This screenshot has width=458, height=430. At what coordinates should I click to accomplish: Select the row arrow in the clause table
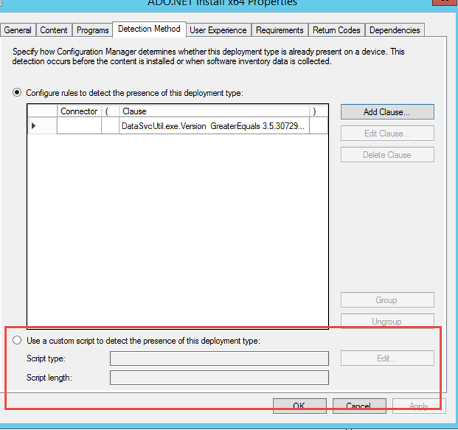click(34, 125)
